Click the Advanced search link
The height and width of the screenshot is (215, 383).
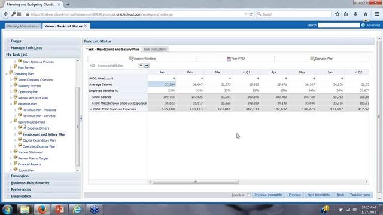click(373, 25)
